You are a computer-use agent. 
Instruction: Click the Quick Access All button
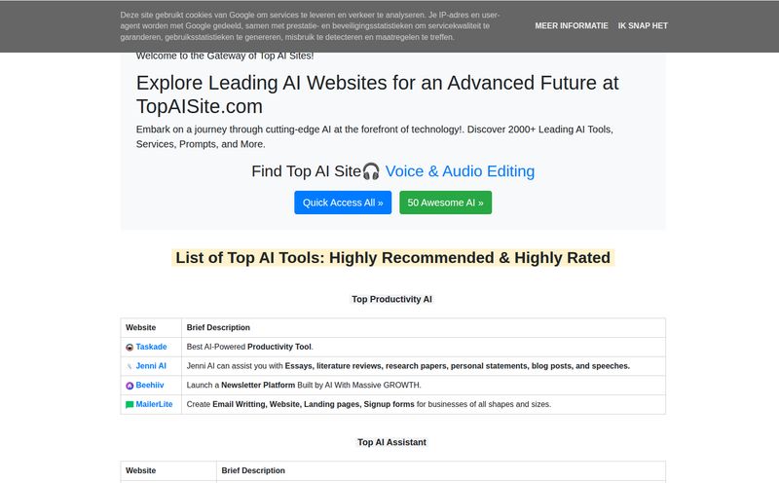coord(343,203)
